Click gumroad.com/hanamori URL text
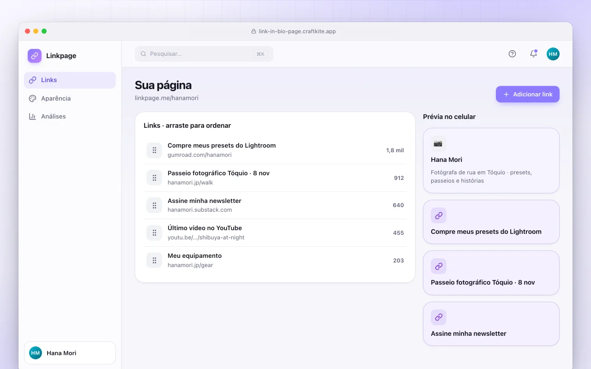The width and height of the screenshot is (591, 369). coord(199,155)
